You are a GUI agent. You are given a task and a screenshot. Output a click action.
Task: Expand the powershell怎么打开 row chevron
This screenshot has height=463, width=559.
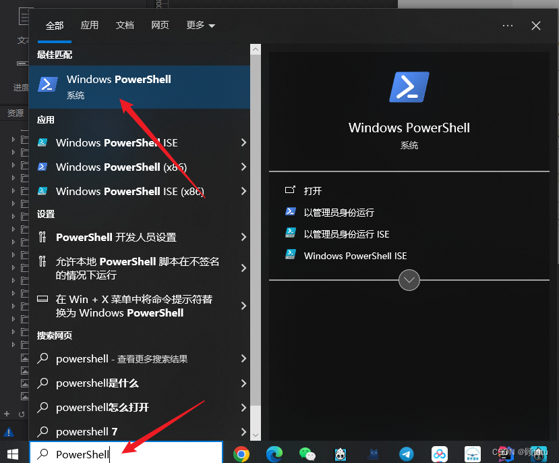coord(243,408)
